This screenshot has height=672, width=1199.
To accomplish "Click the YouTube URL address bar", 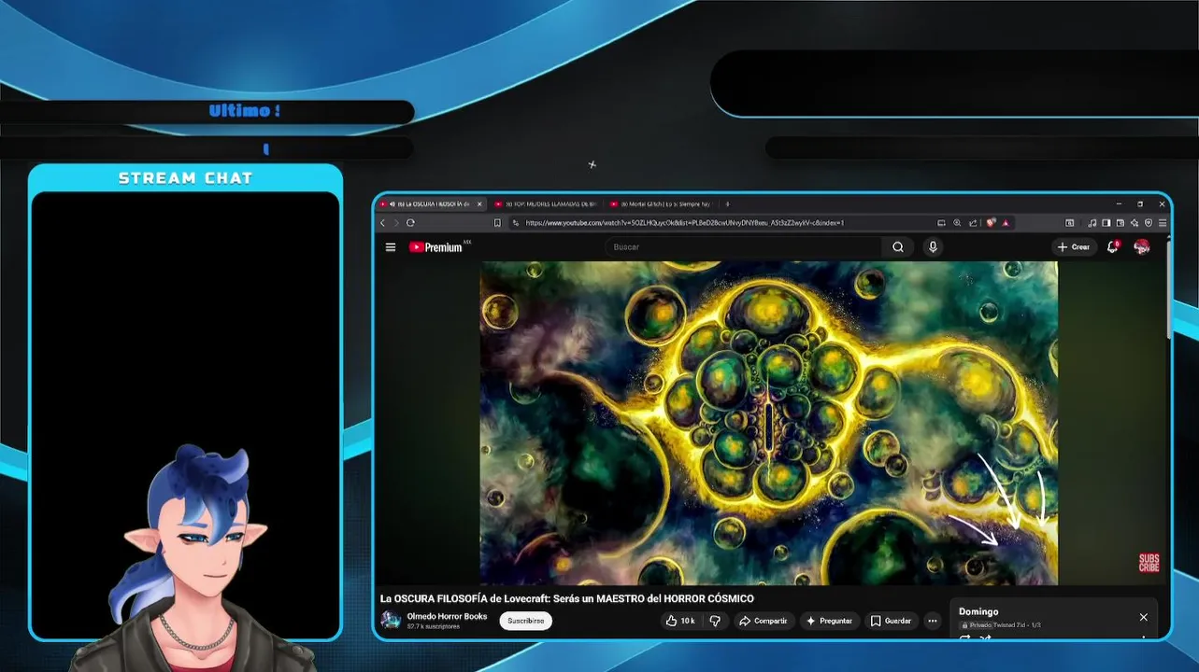I will pyautogui.click(x=685, y=223).
